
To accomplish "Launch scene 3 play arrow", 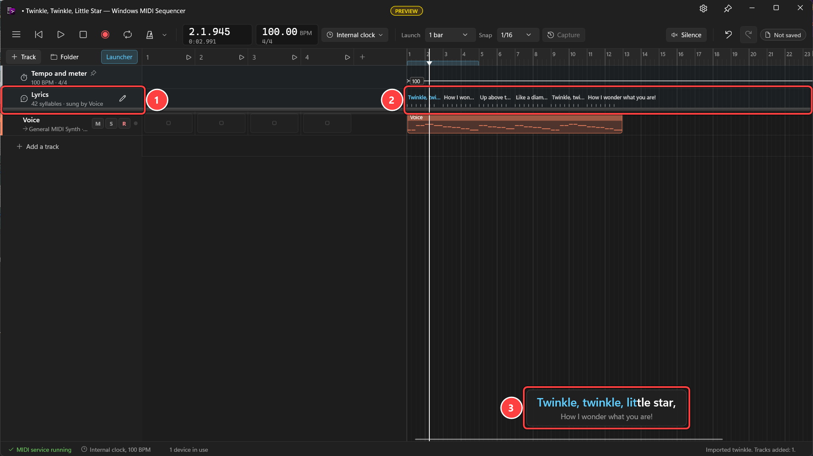I will [x=294, y=57].
